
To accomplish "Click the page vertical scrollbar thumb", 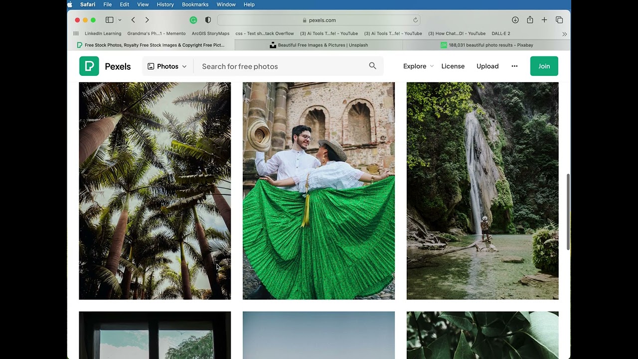I will [x=569, y=212].
